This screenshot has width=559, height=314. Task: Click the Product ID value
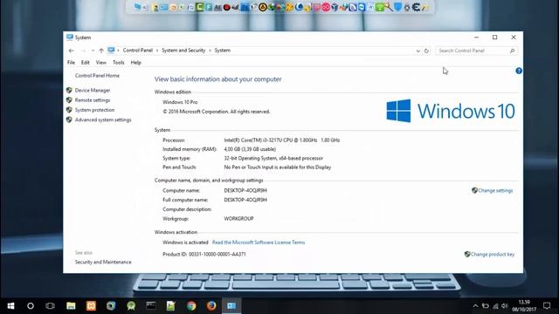click(x=217, y=254)
